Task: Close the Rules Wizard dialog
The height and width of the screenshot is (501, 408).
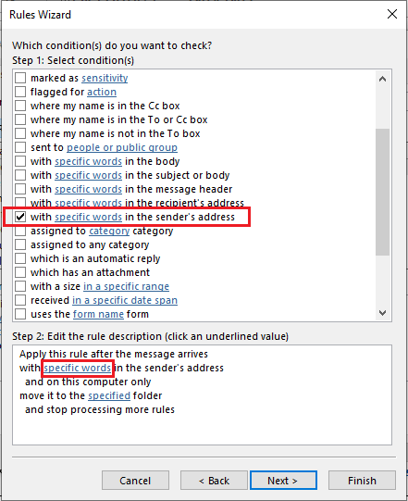Action: point(391,14)
